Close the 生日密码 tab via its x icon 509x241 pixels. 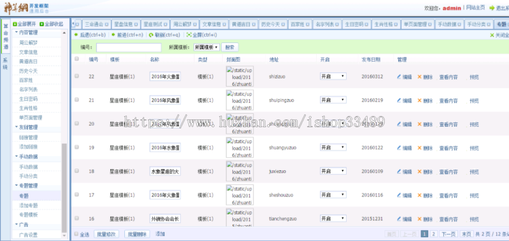366,24
